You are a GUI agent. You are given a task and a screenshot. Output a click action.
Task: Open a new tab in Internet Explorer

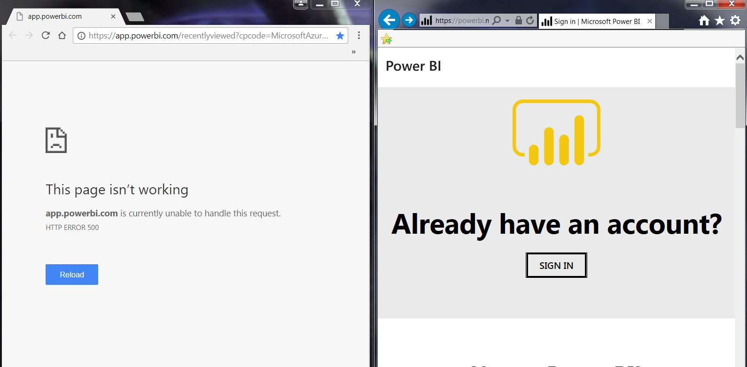(x=662, y=21)
